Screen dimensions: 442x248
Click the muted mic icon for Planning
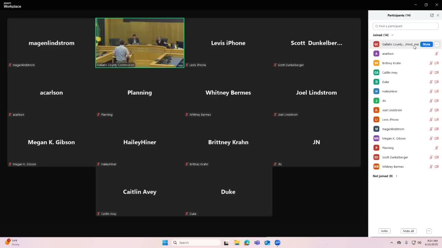click(436, 148)
